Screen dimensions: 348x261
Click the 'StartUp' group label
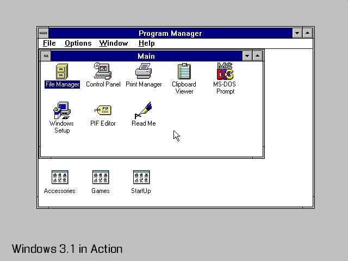click(x=141, y=191)
